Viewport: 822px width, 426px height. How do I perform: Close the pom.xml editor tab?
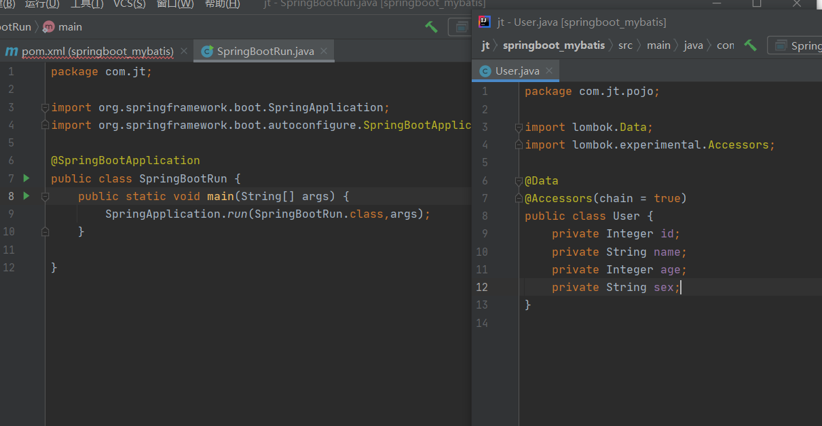(x=183, y=51)
